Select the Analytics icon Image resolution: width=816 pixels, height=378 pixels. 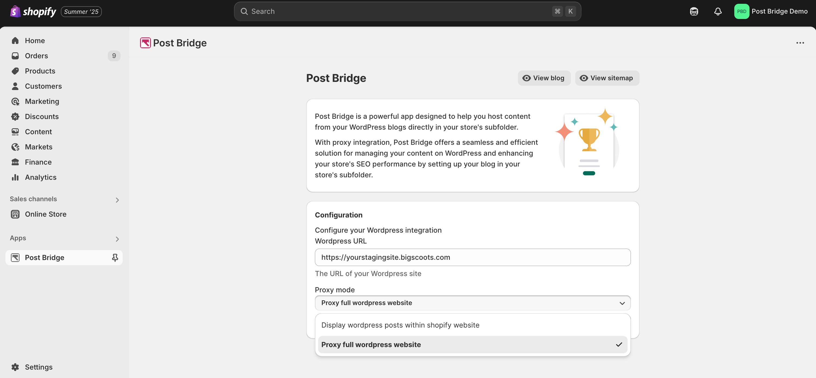pos(15,177)
